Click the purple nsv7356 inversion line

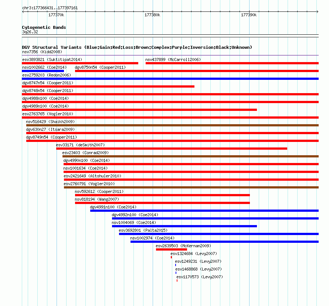(170, 55)
